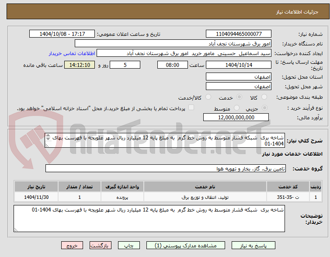Click the توضیحات خریدار text area
330x257 pixels.
149,219
